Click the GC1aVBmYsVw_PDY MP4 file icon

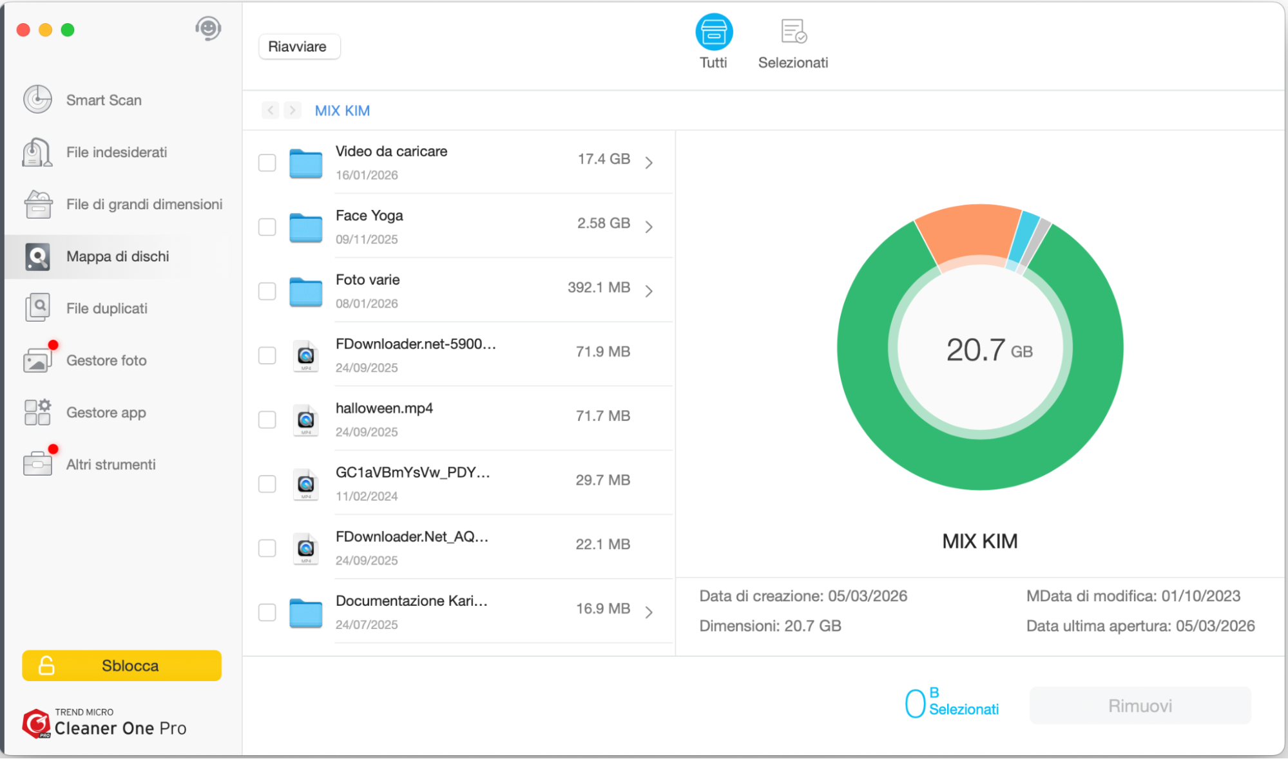306,485
